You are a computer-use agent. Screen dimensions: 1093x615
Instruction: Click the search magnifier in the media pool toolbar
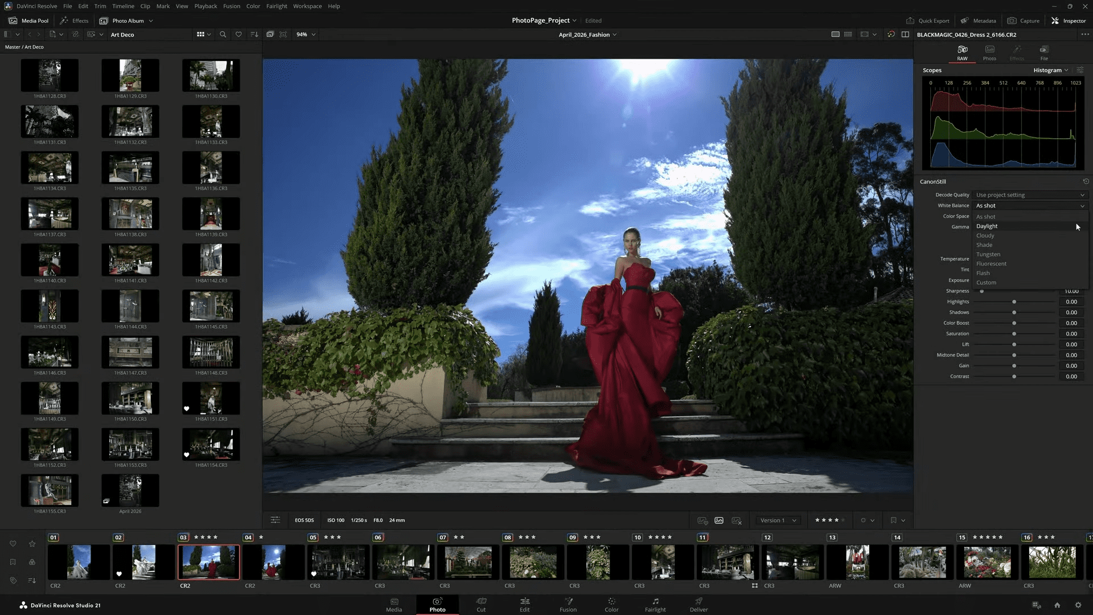223,34
